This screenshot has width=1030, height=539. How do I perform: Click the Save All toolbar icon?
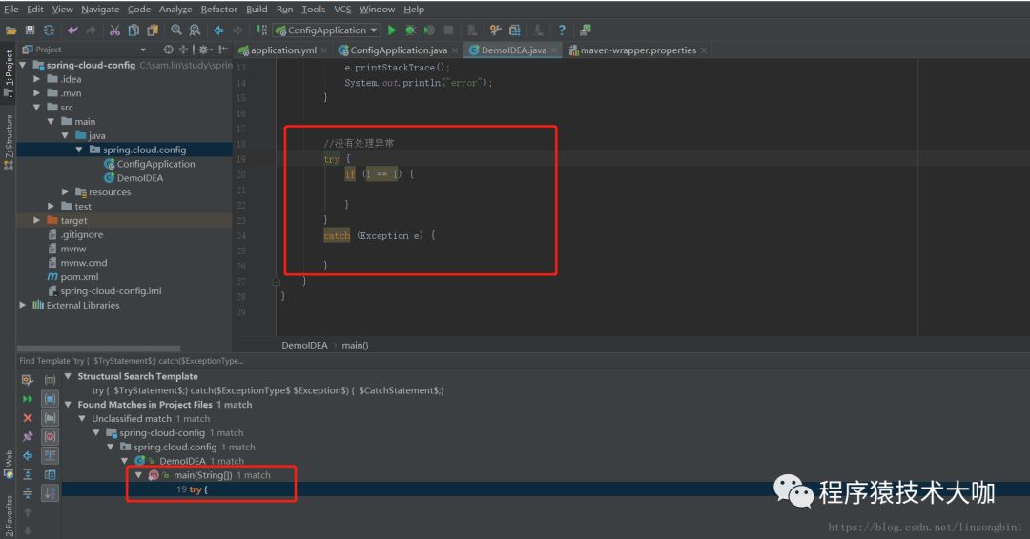(x=30, y=30)
